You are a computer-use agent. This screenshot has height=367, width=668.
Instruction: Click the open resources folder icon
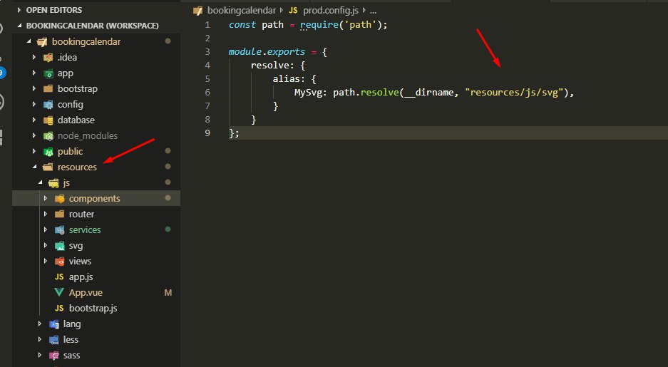48,167
